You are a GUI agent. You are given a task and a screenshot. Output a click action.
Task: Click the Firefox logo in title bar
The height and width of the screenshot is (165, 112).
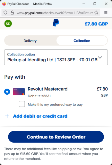pos(4,4)
